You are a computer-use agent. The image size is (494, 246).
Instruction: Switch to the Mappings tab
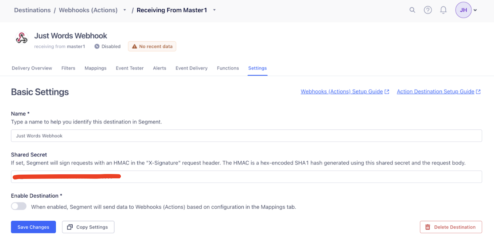tap(95, 68)
